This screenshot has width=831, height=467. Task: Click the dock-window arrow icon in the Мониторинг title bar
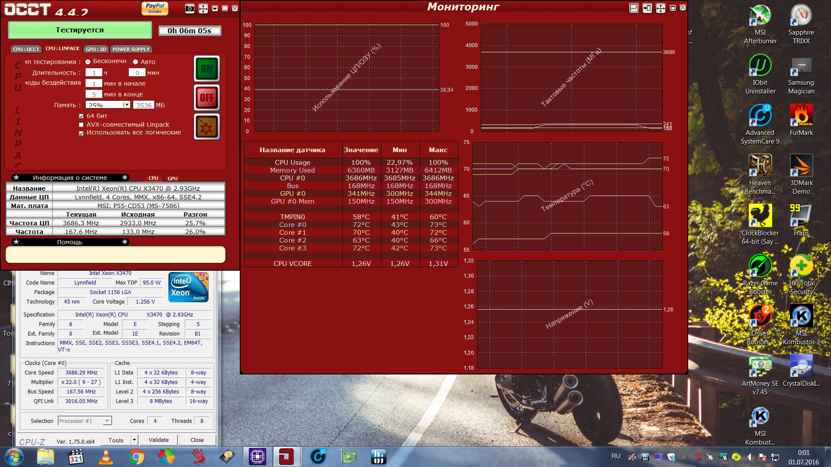coord(647,8)
